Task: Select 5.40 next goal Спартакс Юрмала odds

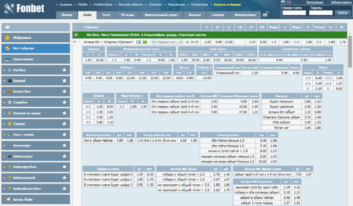Action: [x=274, y=73]
